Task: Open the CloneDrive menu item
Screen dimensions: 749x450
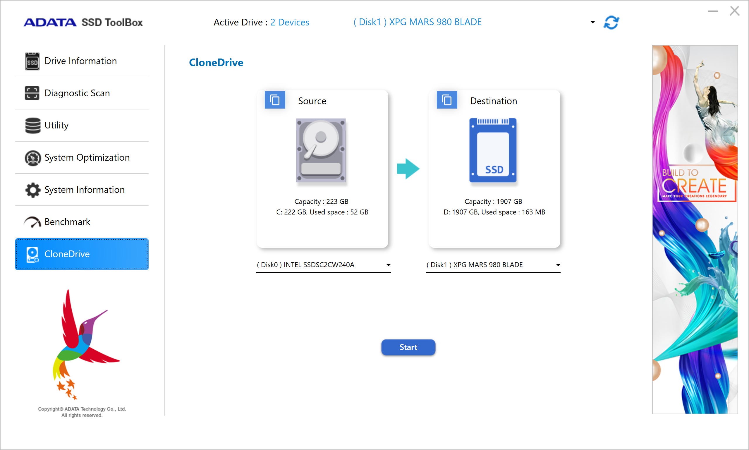Action: click(82, 254)
